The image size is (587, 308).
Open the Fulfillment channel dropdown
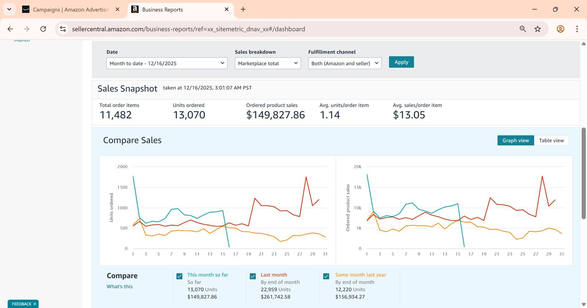(x=344, y=63)
